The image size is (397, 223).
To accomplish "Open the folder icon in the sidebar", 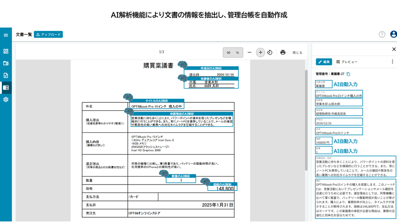I will tap(6, 63).
